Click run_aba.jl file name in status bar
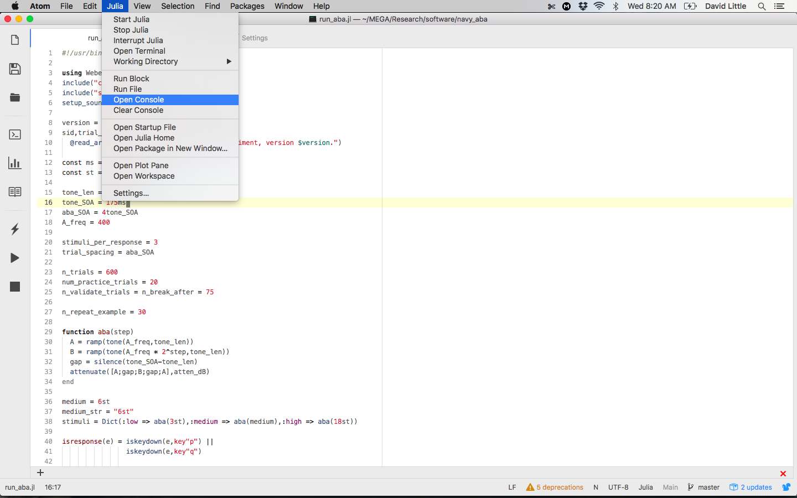Viewport: 797px width, 498px height. point(20,487)
